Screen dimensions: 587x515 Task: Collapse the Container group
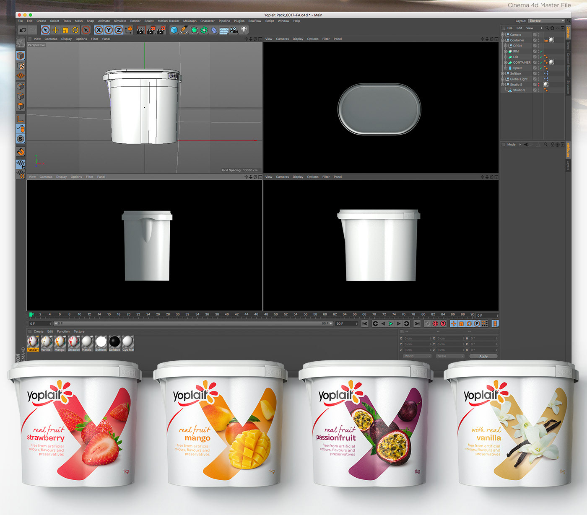(503, 40)
